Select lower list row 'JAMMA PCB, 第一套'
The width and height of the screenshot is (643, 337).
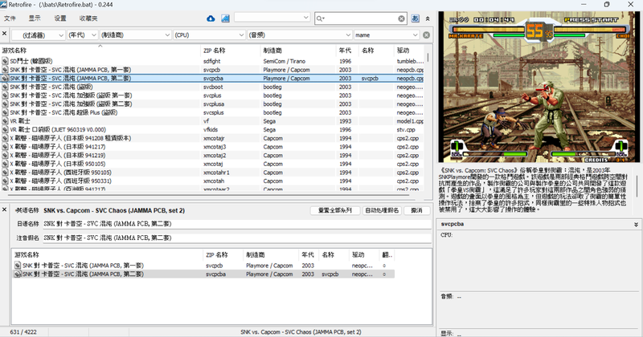click(204, 266)
